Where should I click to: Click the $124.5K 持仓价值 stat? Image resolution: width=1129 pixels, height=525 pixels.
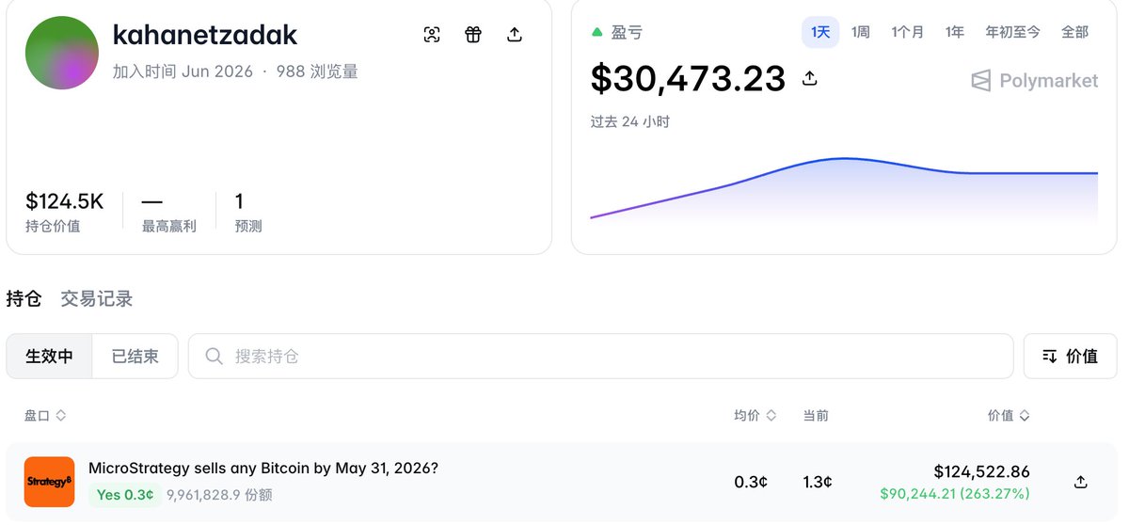pos(64,212)
